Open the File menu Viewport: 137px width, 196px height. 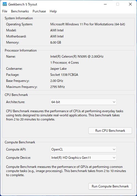click(5, 11)
